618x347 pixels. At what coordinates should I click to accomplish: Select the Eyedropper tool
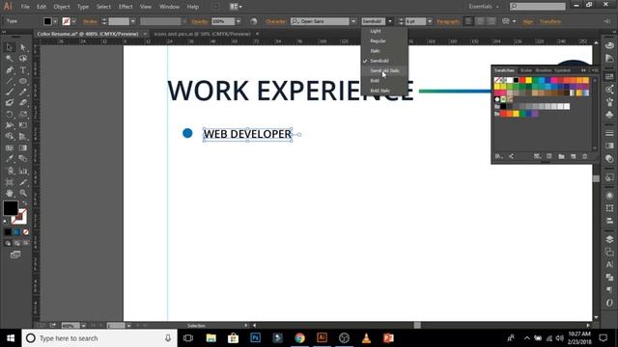10,159
